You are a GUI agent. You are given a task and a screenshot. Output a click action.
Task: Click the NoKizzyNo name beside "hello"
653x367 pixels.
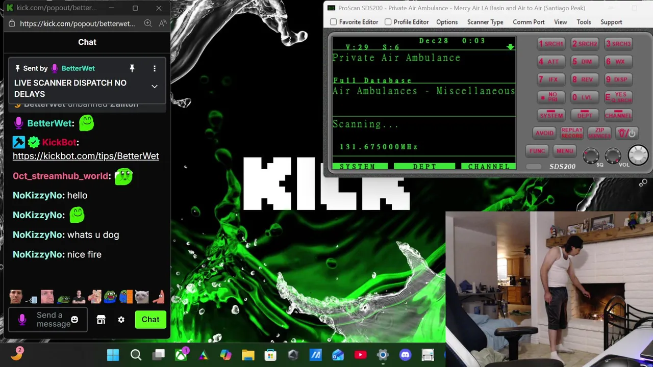38,195
